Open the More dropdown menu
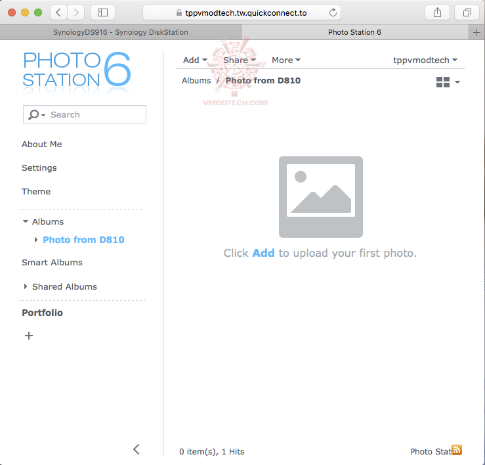The image size is (485, 465). point(285,60)
